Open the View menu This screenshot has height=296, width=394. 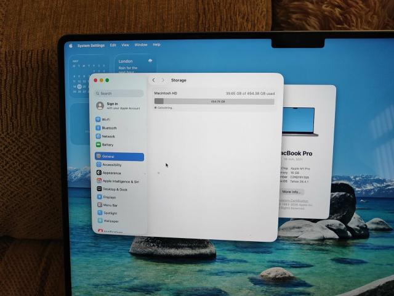125,45
